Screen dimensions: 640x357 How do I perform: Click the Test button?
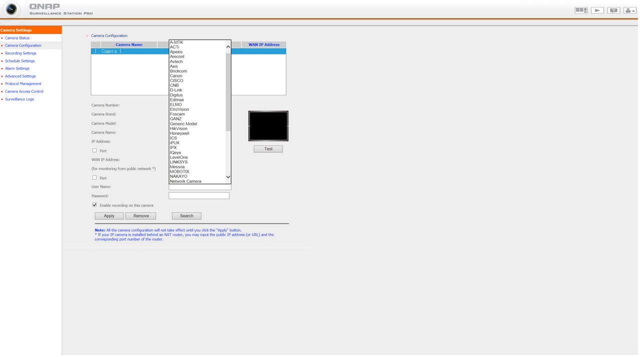[269, 149]
